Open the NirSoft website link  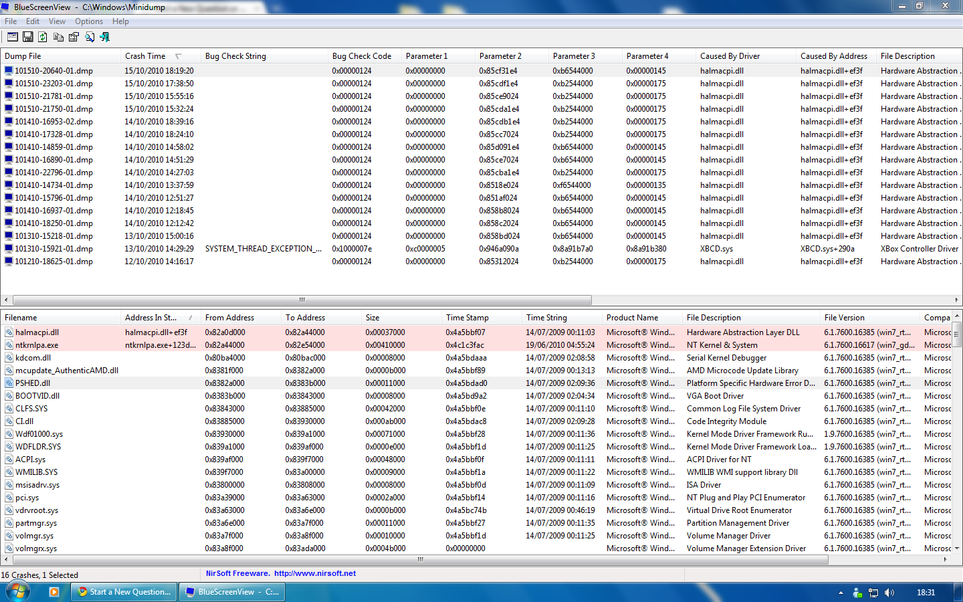click(x=314, y=573)
